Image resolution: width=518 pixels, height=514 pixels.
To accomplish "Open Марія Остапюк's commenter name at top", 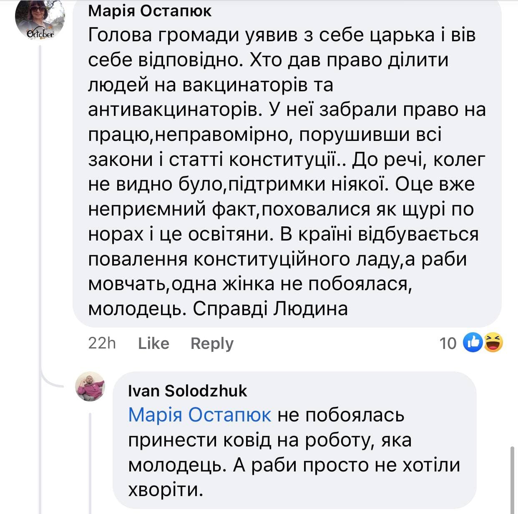I will point(150,11).
